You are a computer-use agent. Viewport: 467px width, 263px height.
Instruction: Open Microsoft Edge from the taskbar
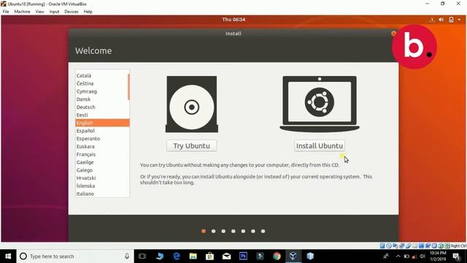pos(177,256)
